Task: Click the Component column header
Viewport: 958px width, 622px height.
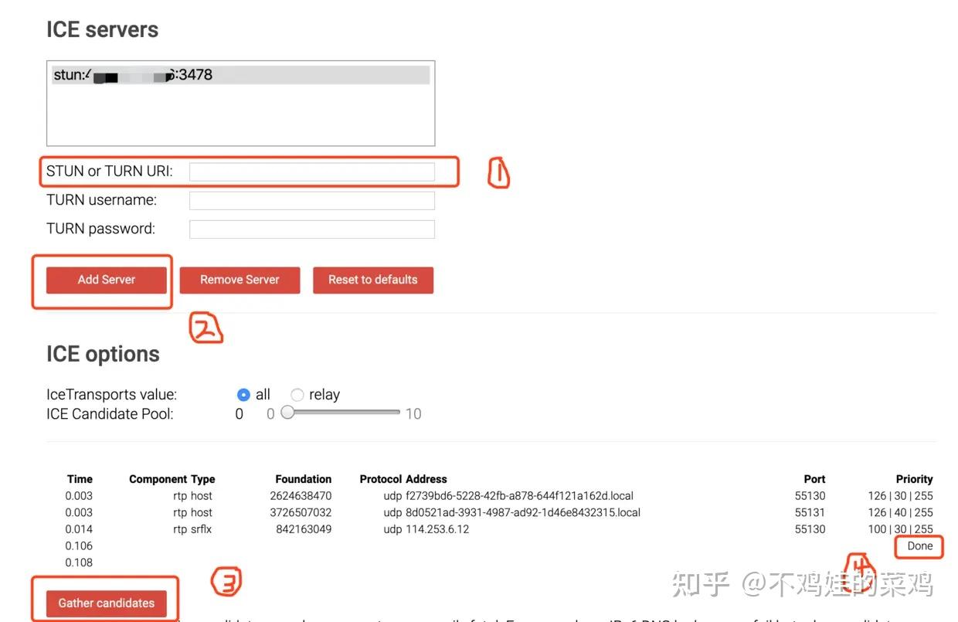Action: tap(158, 478)
